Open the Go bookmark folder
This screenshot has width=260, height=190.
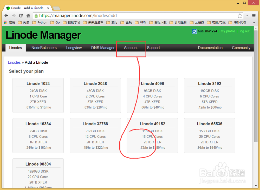[x=55, y=22]
